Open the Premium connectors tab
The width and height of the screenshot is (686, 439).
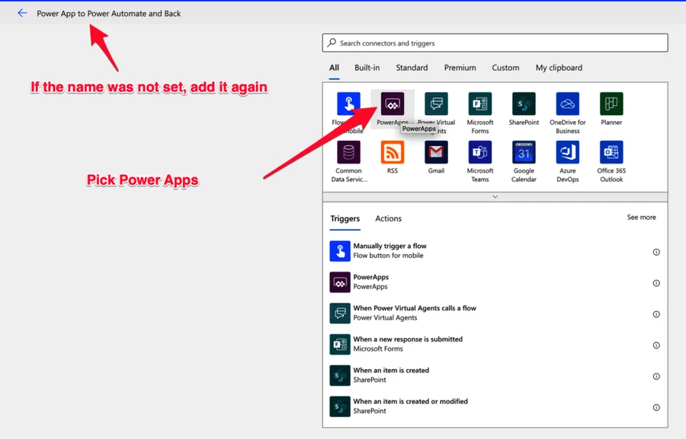(460, 68)
